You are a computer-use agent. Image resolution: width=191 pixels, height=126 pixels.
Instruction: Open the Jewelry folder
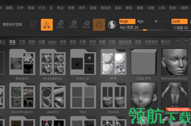point(53,96)
